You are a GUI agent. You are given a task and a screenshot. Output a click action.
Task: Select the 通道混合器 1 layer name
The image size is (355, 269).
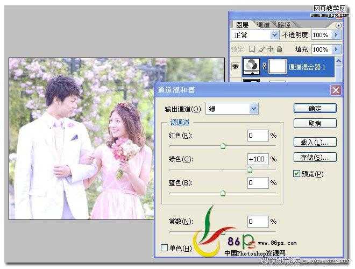click(307, 67)
